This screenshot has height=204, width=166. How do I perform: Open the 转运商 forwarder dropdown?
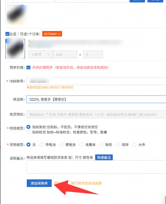96,99
